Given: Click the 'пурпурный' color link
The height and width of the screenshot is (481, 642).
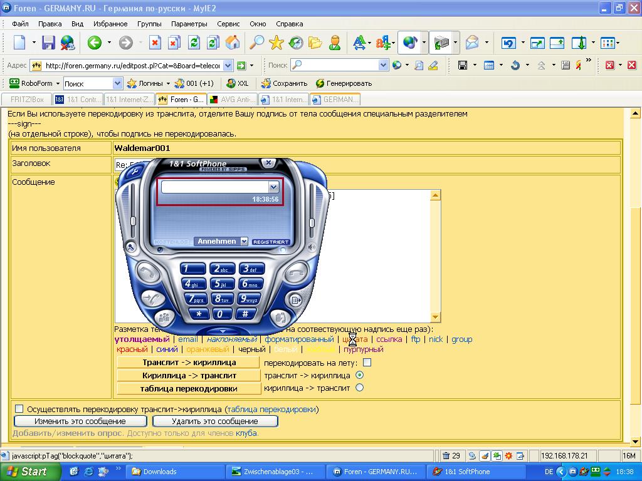Looking at the screenshot, I should (x=364, y=349).
